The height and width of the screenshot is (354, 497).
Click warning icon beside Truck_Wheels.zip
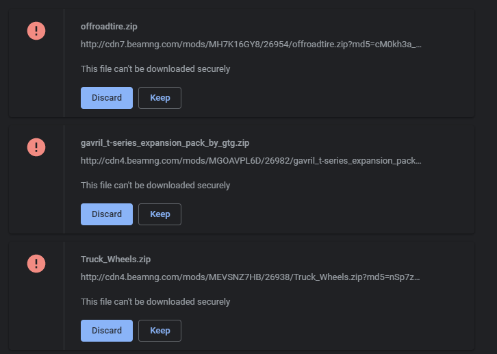pyautogui.click(x=36, y=264)
